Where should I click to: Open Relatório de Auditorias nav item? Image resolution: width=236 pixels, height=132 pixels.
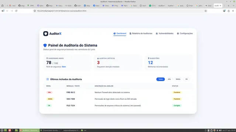[x=141, y=33]
